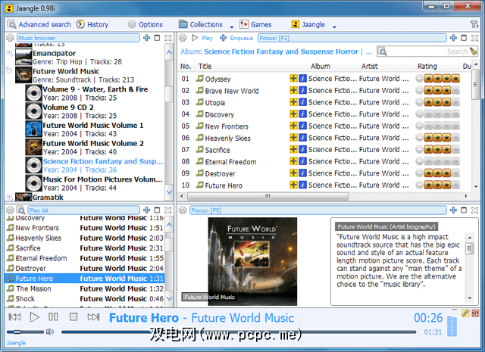This screenshot has height=352, width=485.
Task: Click the Play button in player bar
Action: click(34, 317)
